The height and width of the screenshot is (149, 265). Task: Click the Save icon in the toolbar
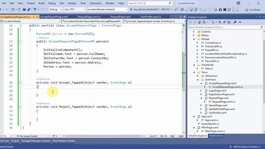point(24,10)
